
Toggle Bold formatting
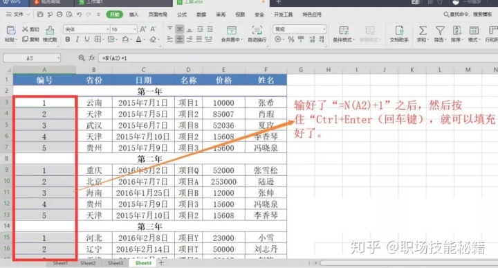[x=68, y=39]
